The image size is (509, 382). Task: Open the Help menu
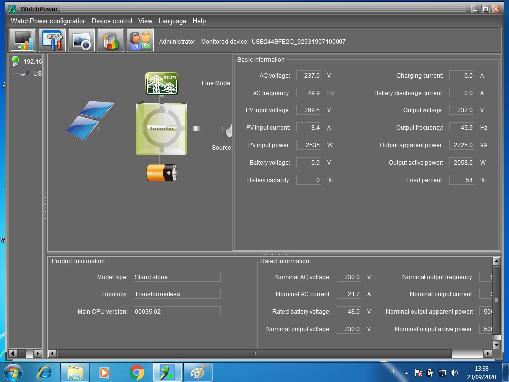tap(199, 21)
